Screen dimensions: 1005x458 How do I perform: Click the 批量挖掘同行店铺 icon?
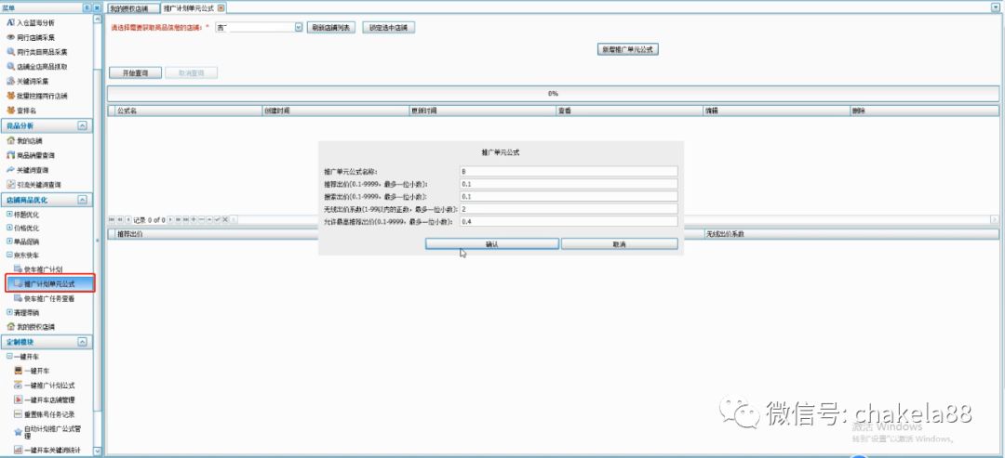pos(10,96)
